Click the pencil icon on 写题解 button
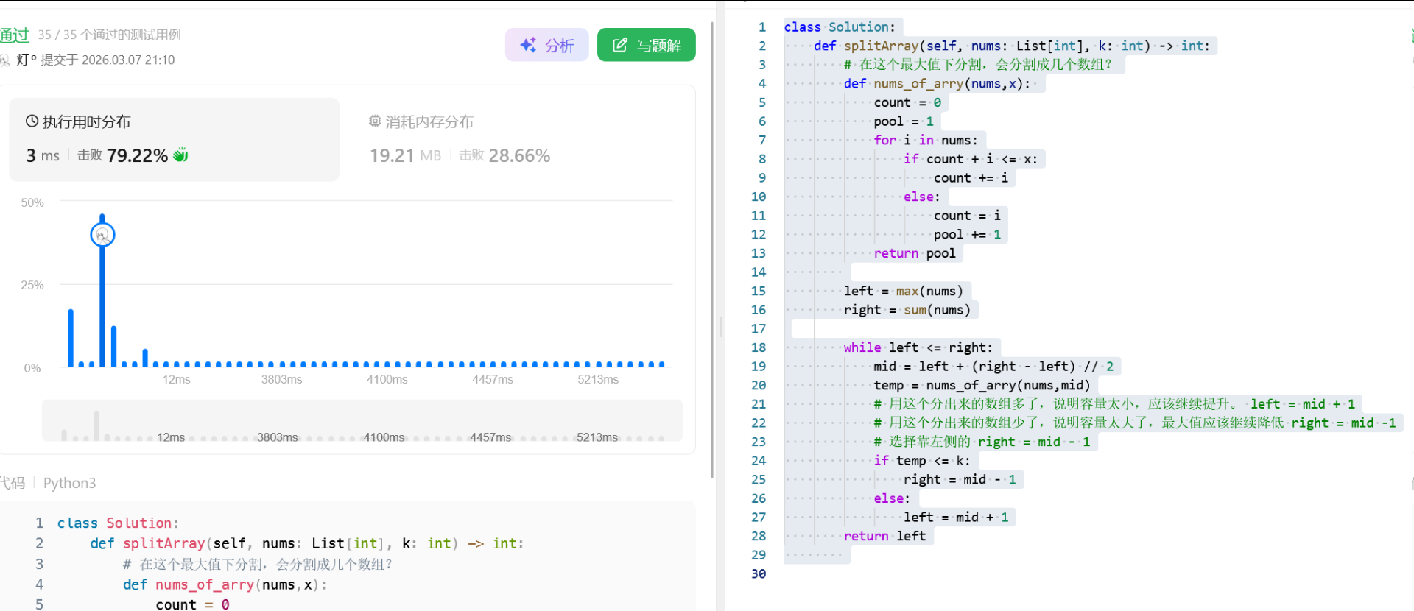 coord(620,45)
